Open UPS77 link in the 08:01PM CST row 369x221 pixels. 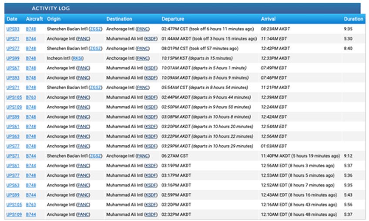13,48
